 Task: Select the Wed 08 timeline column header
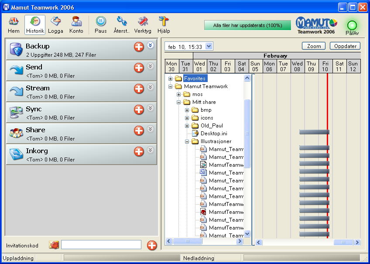(297, 66)
